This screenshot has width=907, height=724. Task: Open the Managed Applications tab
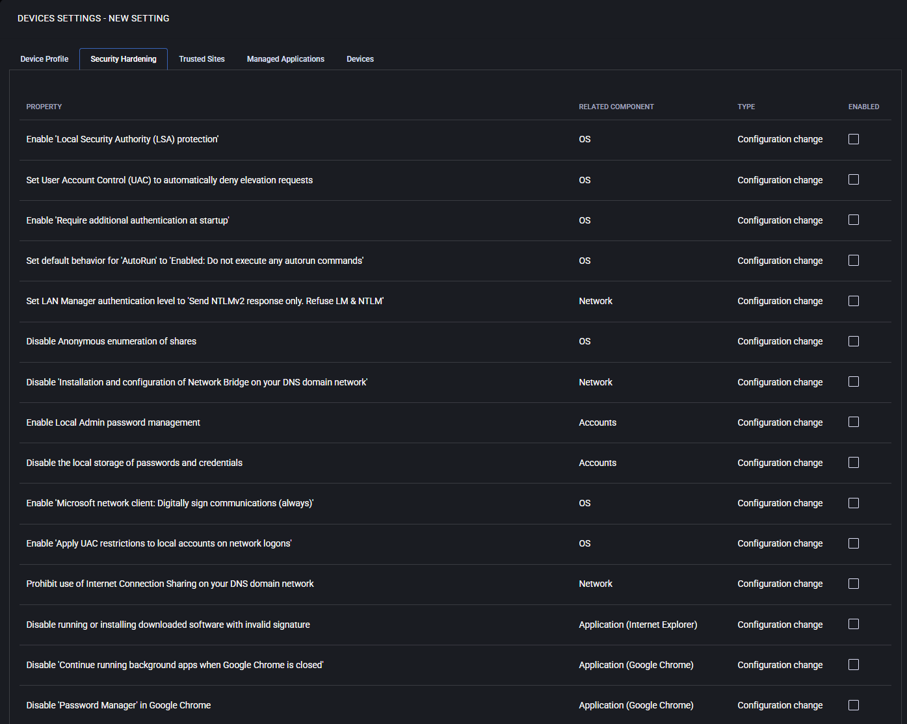(x=285, y=59)
